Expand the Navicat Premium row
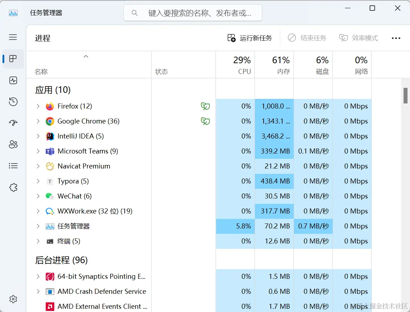The width and height of the screenshot is (410, 312). 38,166
